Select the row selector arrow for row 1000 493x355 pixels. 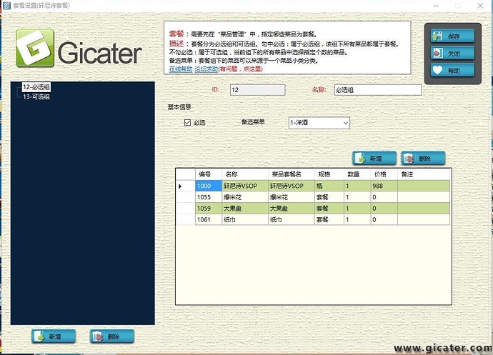pos(180,186)
